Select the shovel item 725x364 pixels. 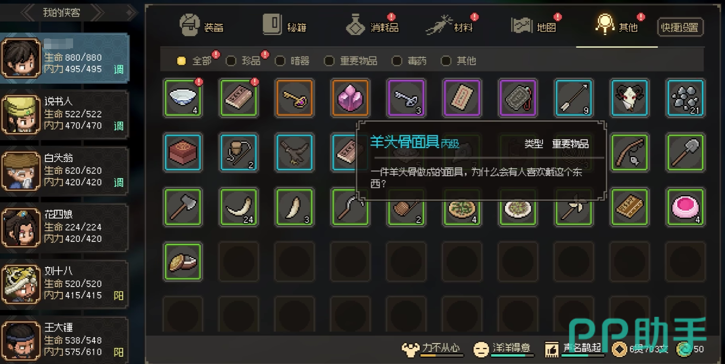click(686, 153)
